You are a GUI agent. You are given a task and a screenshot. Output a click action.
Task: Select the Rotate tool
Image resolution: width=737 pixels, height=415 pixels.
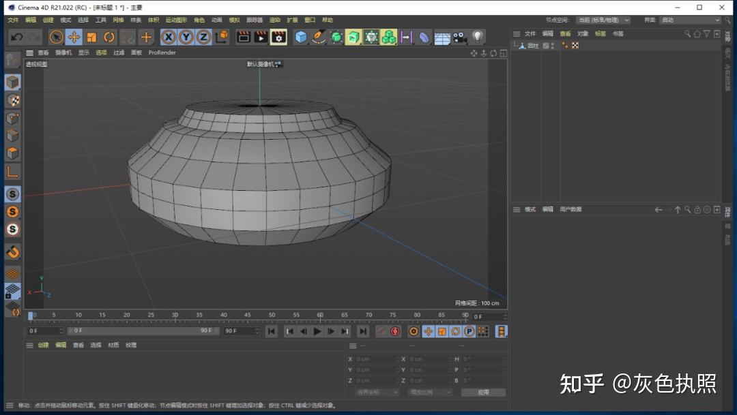[109, 37]
